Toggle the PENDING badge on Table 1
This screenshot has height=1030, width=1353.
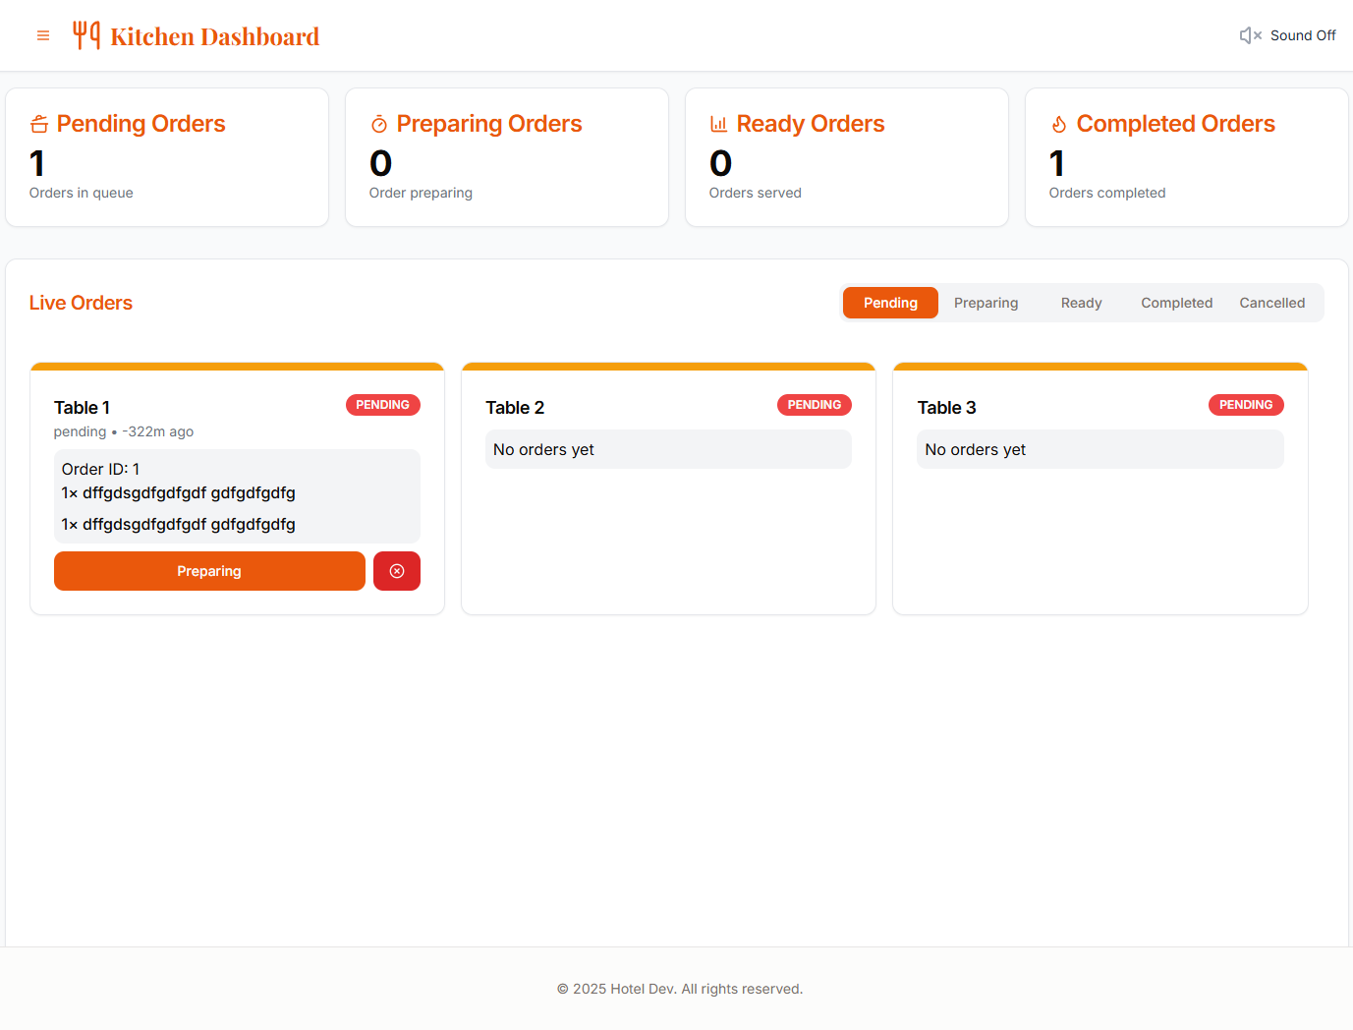coord(382,404)
